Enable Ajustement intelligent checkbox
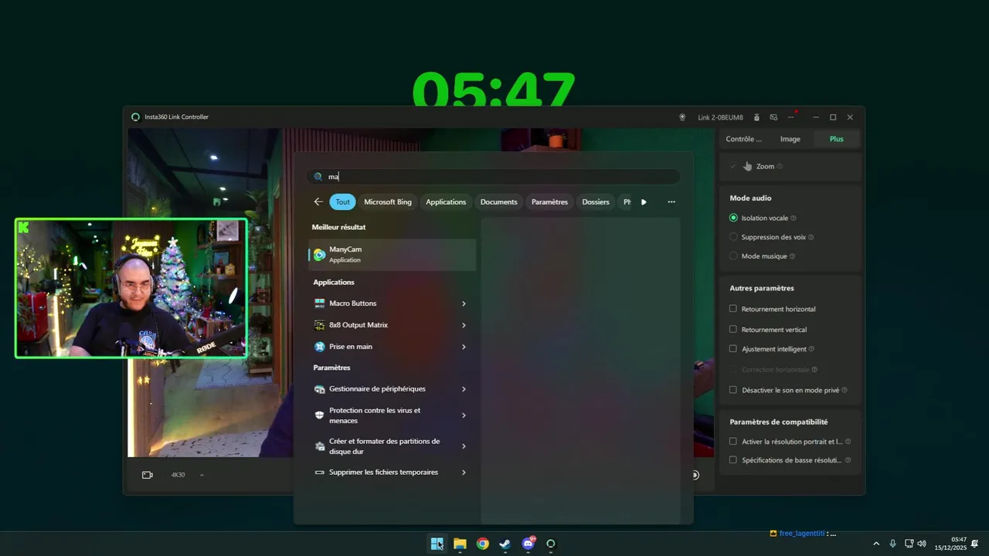 tap(733, 349)
